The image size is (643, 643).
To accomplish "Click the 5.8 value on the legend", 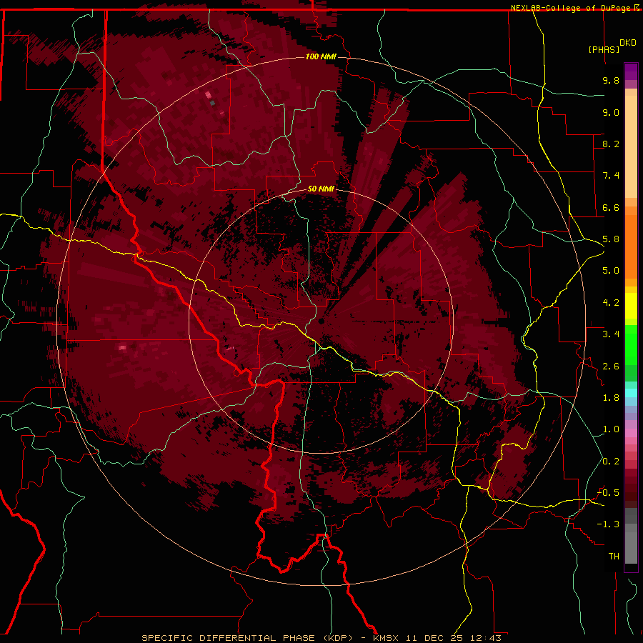I will coord(611,239).
